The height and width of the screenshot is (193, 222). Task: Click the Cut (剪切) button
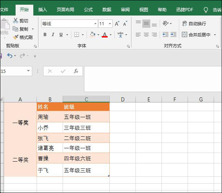click(21, 21)
